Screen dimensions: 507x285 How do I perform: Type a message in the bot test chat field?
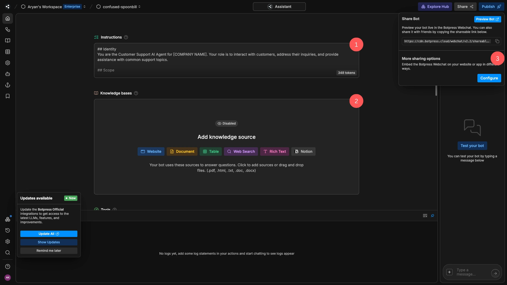(x=471, y=272)
